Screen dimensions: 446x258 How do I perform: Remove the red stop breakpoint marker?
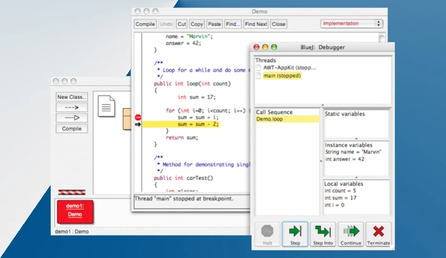138,117
